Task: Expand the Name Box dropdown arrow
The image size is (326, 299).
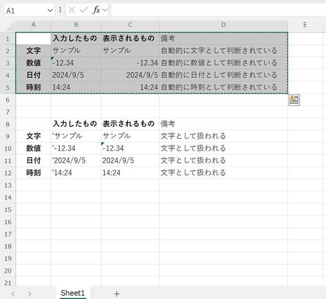Action: [x=50, y=10]
